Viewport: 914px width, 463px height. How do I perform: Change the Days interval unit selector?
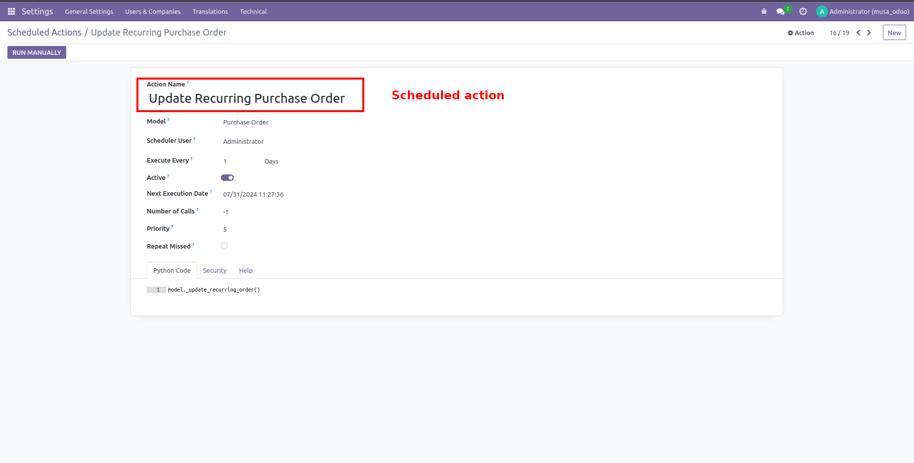(271, 161)
